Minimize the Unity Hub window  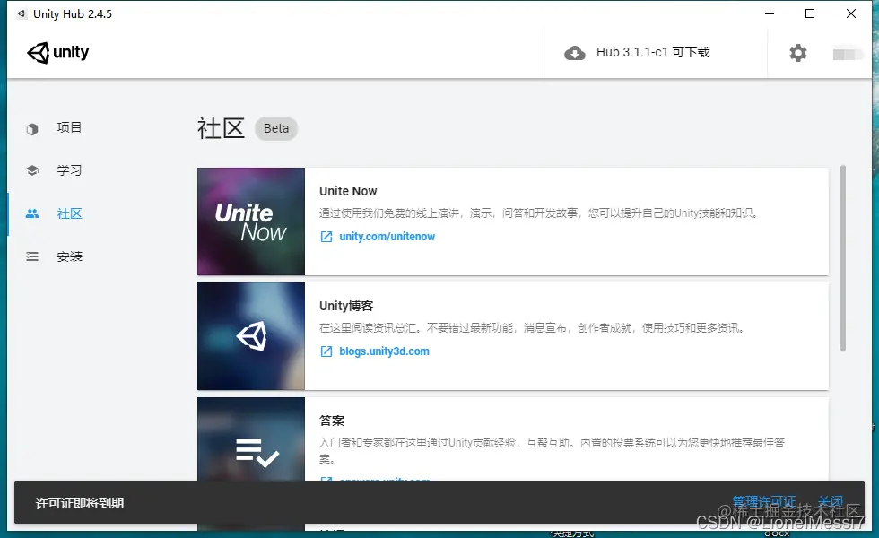(770, 13)
